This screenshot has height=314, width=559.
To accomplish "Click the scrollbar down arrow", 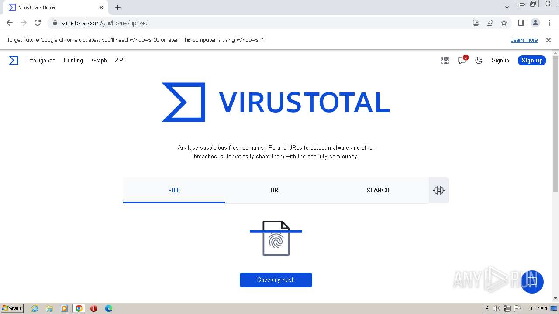I will click(x=556, y=298).
